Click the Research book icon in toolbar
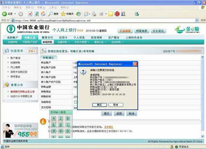Viewport: 206px width, 149px height. 123,14
